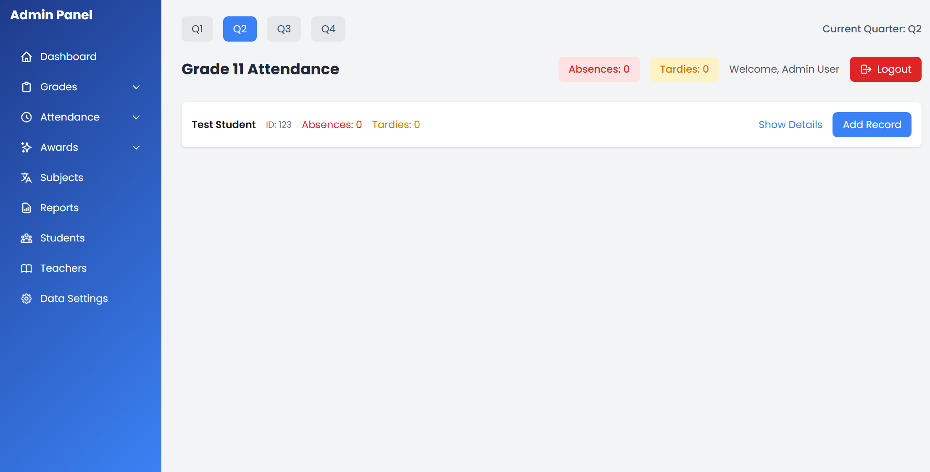Click the Teachers open book icon

pyautogui.click(x=26, y=268)
